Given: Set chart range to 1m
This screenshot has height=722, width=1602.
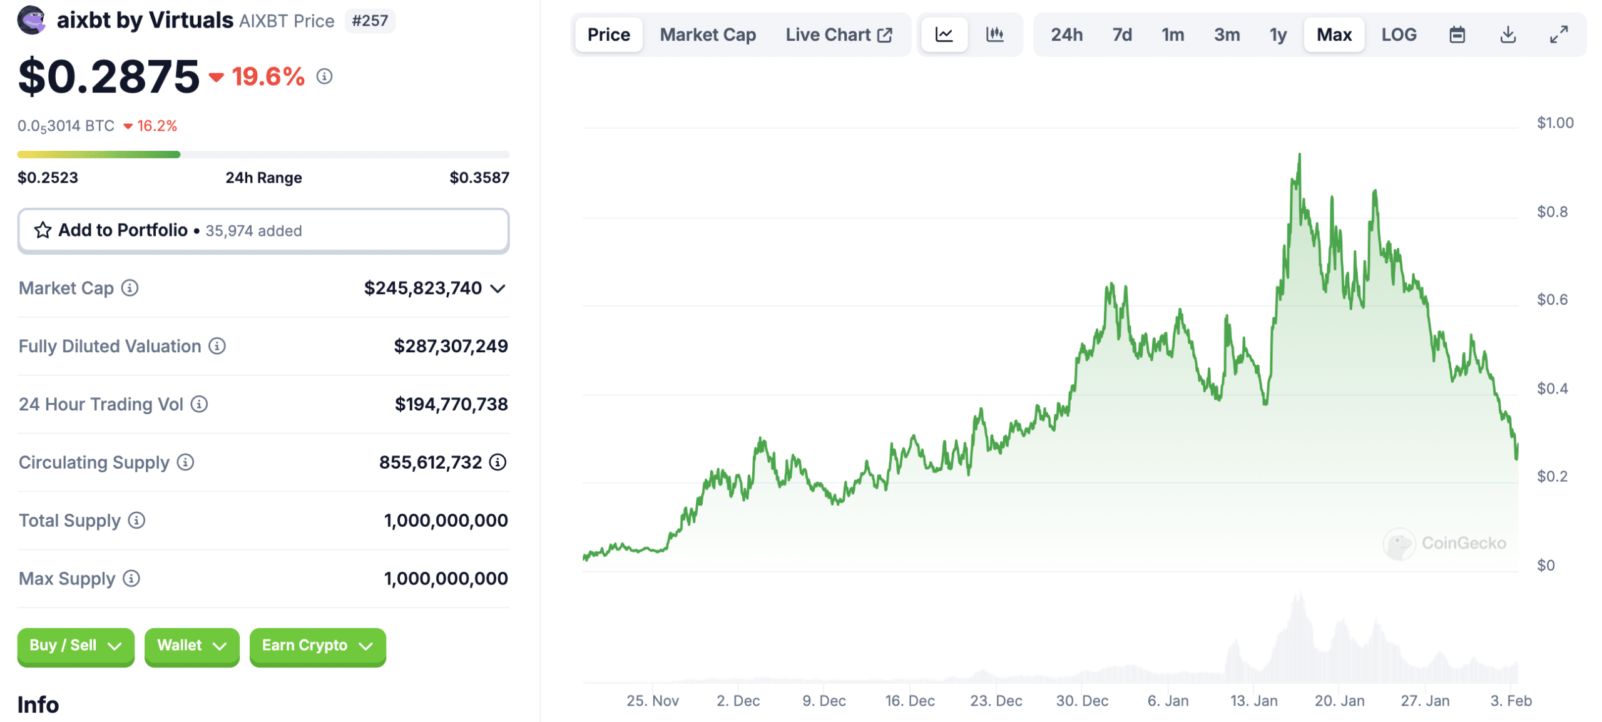Looking at the screenshot, I should pyautogui.click(x=1173, y=34).
